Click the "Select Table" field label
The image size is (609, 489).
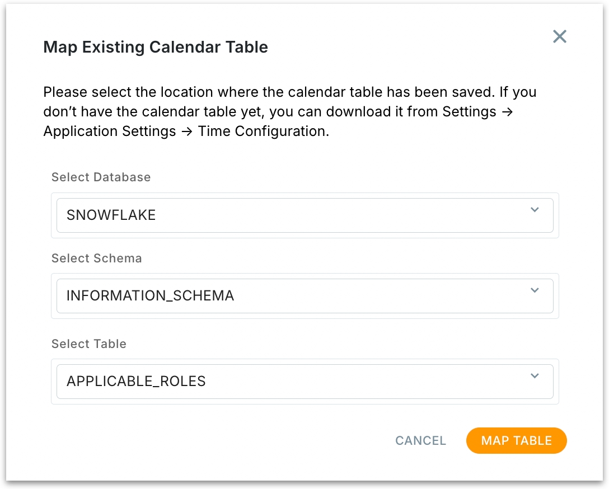point(89,344)
